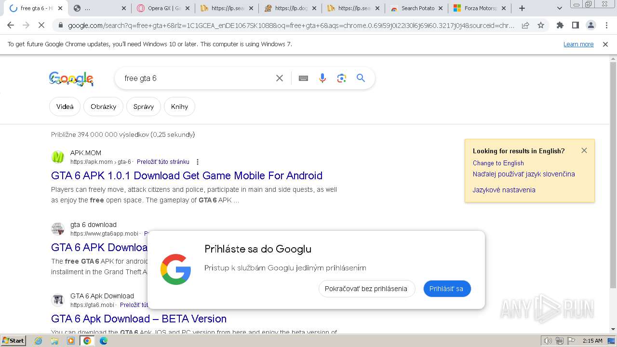
Task: Click the Windows Start button
Action: click(13, 341)
